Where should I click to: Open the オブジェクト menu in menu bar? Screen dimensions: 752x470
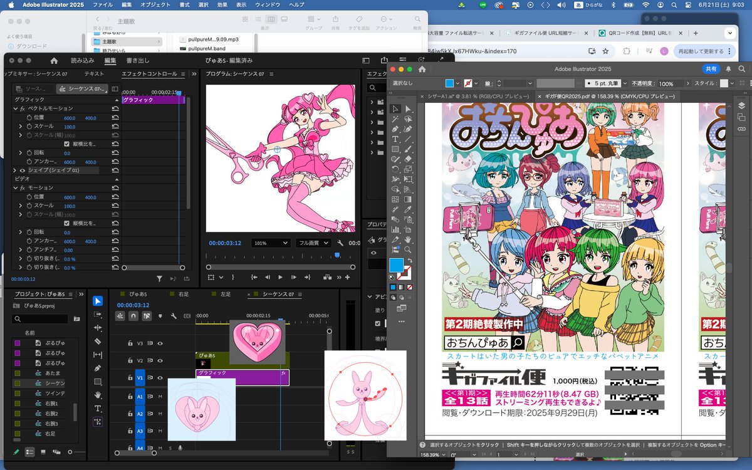155,5
